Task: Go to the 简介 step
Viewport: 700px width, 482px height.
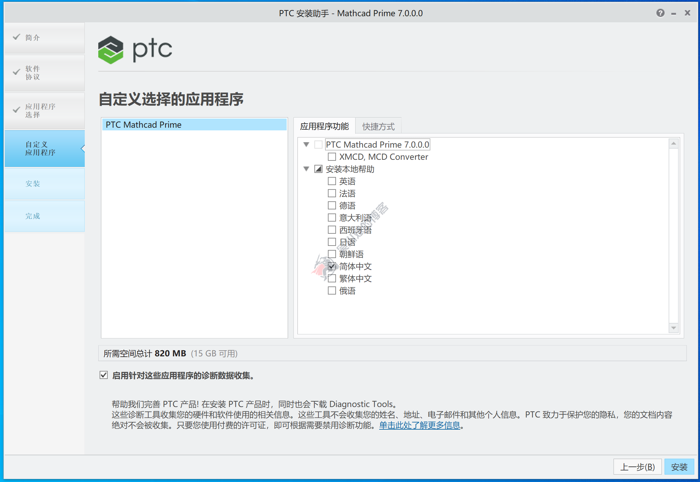Action: coord(45,37)
